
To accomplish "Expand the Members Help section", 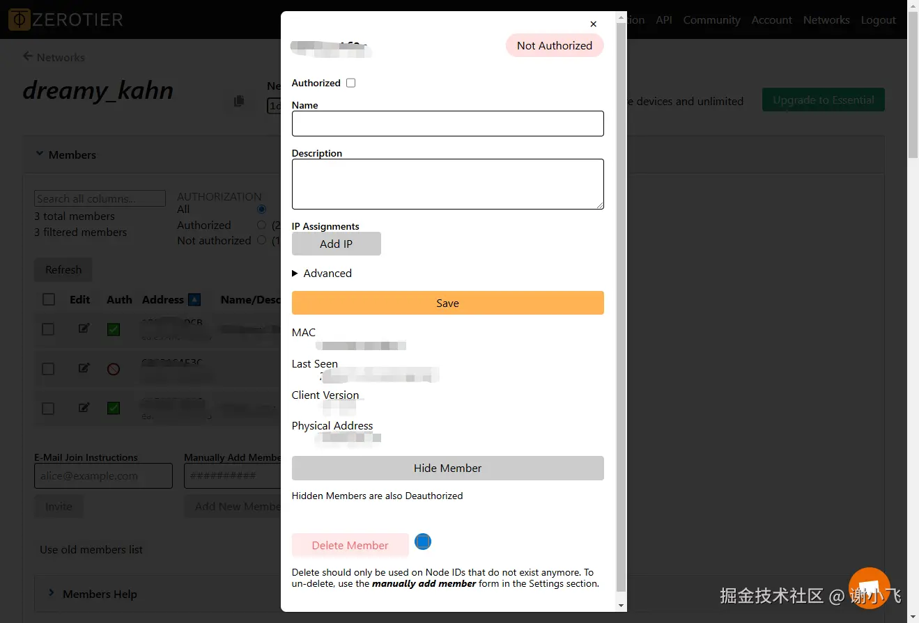I will (51, 594).
